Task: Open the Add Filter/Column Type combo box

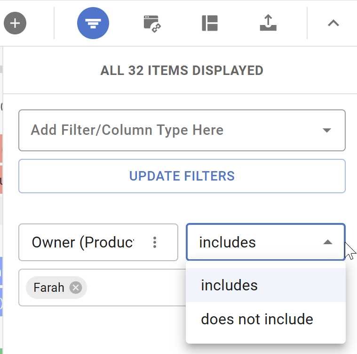Action: (169, 130)
